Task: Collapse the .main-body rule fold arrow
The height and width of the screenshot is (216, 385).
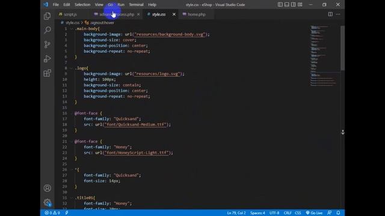Action: coord(72,29)
